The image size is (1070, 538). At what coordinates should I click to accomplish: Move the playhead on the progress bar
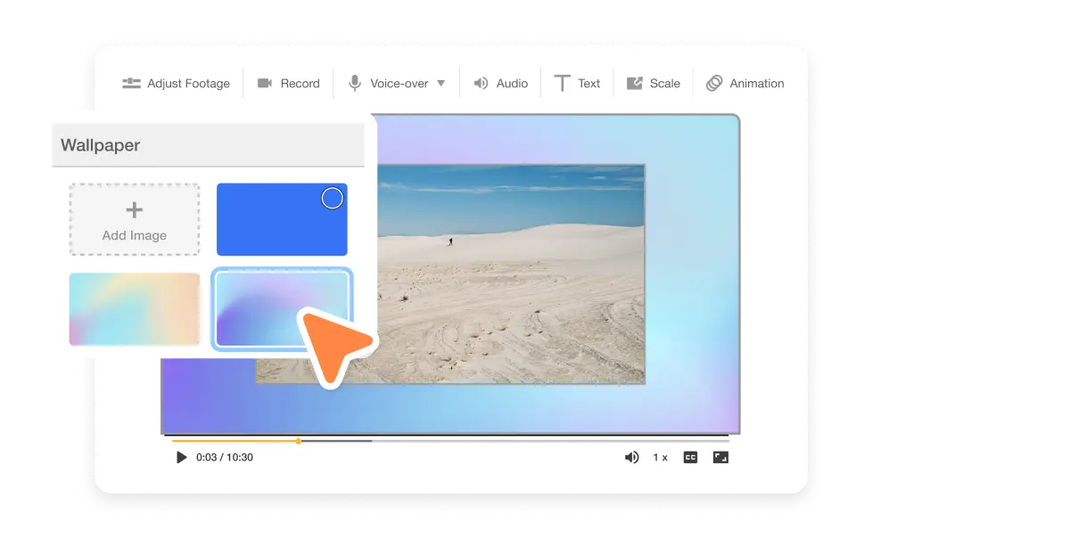tap(298, 441)
